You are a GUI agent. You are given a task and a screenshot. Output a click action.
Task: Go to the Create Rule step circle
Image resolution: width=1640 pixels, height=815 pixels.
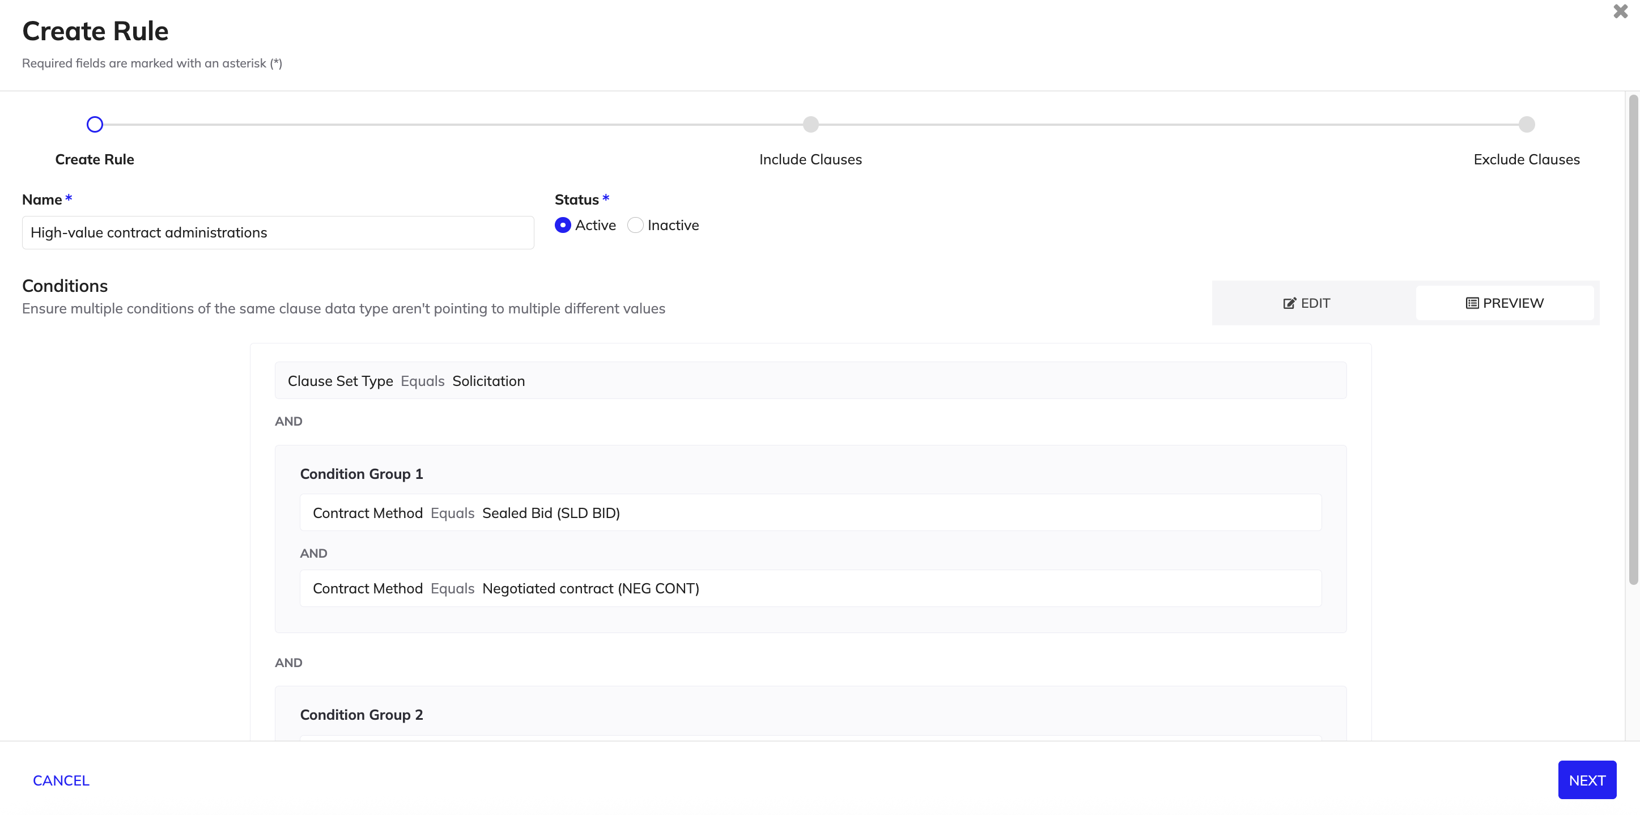[x=95, y=125]
